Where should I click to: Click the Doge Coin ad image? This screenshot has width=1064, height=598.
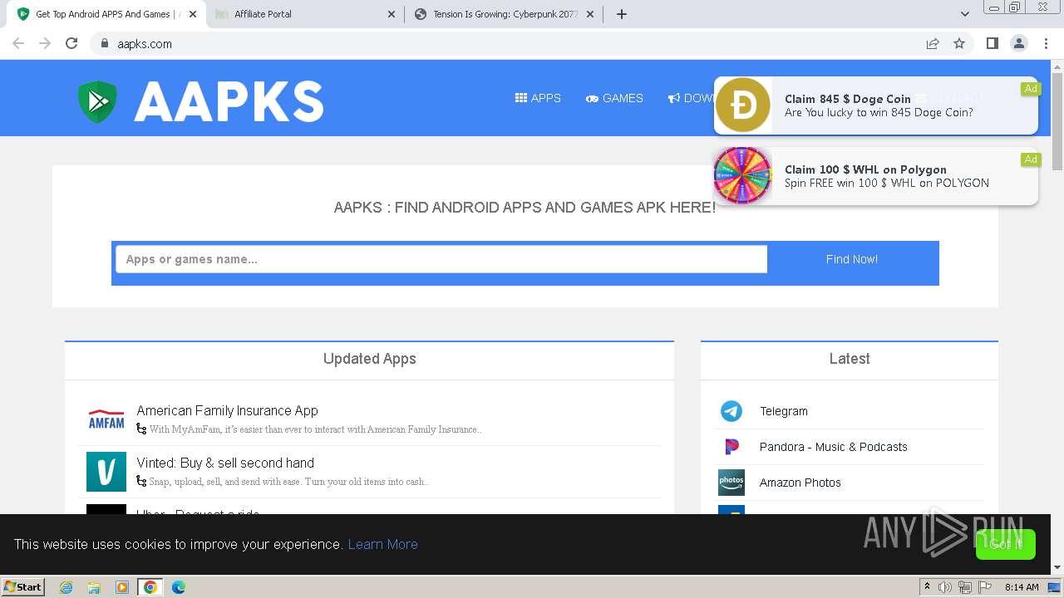click(x=743, y=105)
